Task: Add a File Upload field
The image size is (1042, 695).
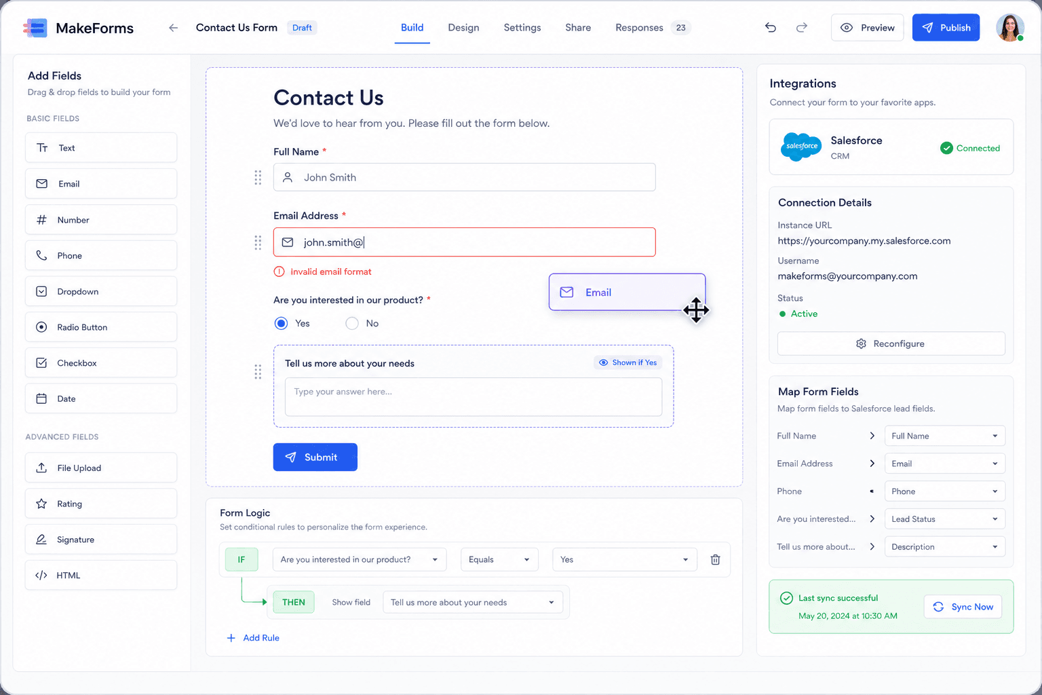Action: pos(101,468)
